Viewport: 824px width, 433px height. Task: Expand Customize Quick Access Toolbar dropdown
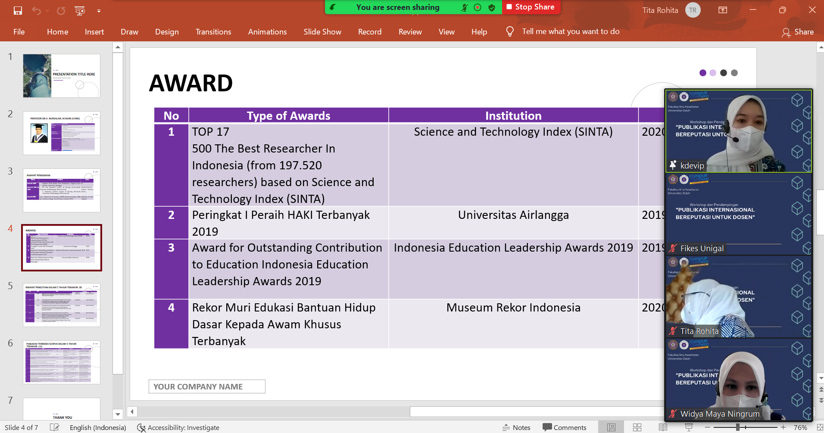pyautogui.click(x=99, y=11)
